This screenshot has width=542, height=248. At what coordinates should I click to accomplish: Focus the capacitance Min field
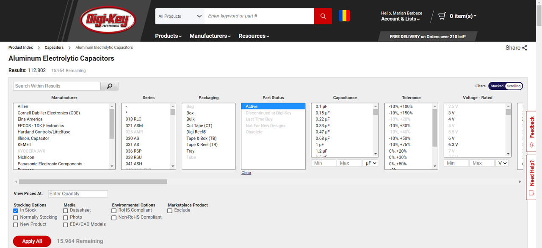(324, 163)
